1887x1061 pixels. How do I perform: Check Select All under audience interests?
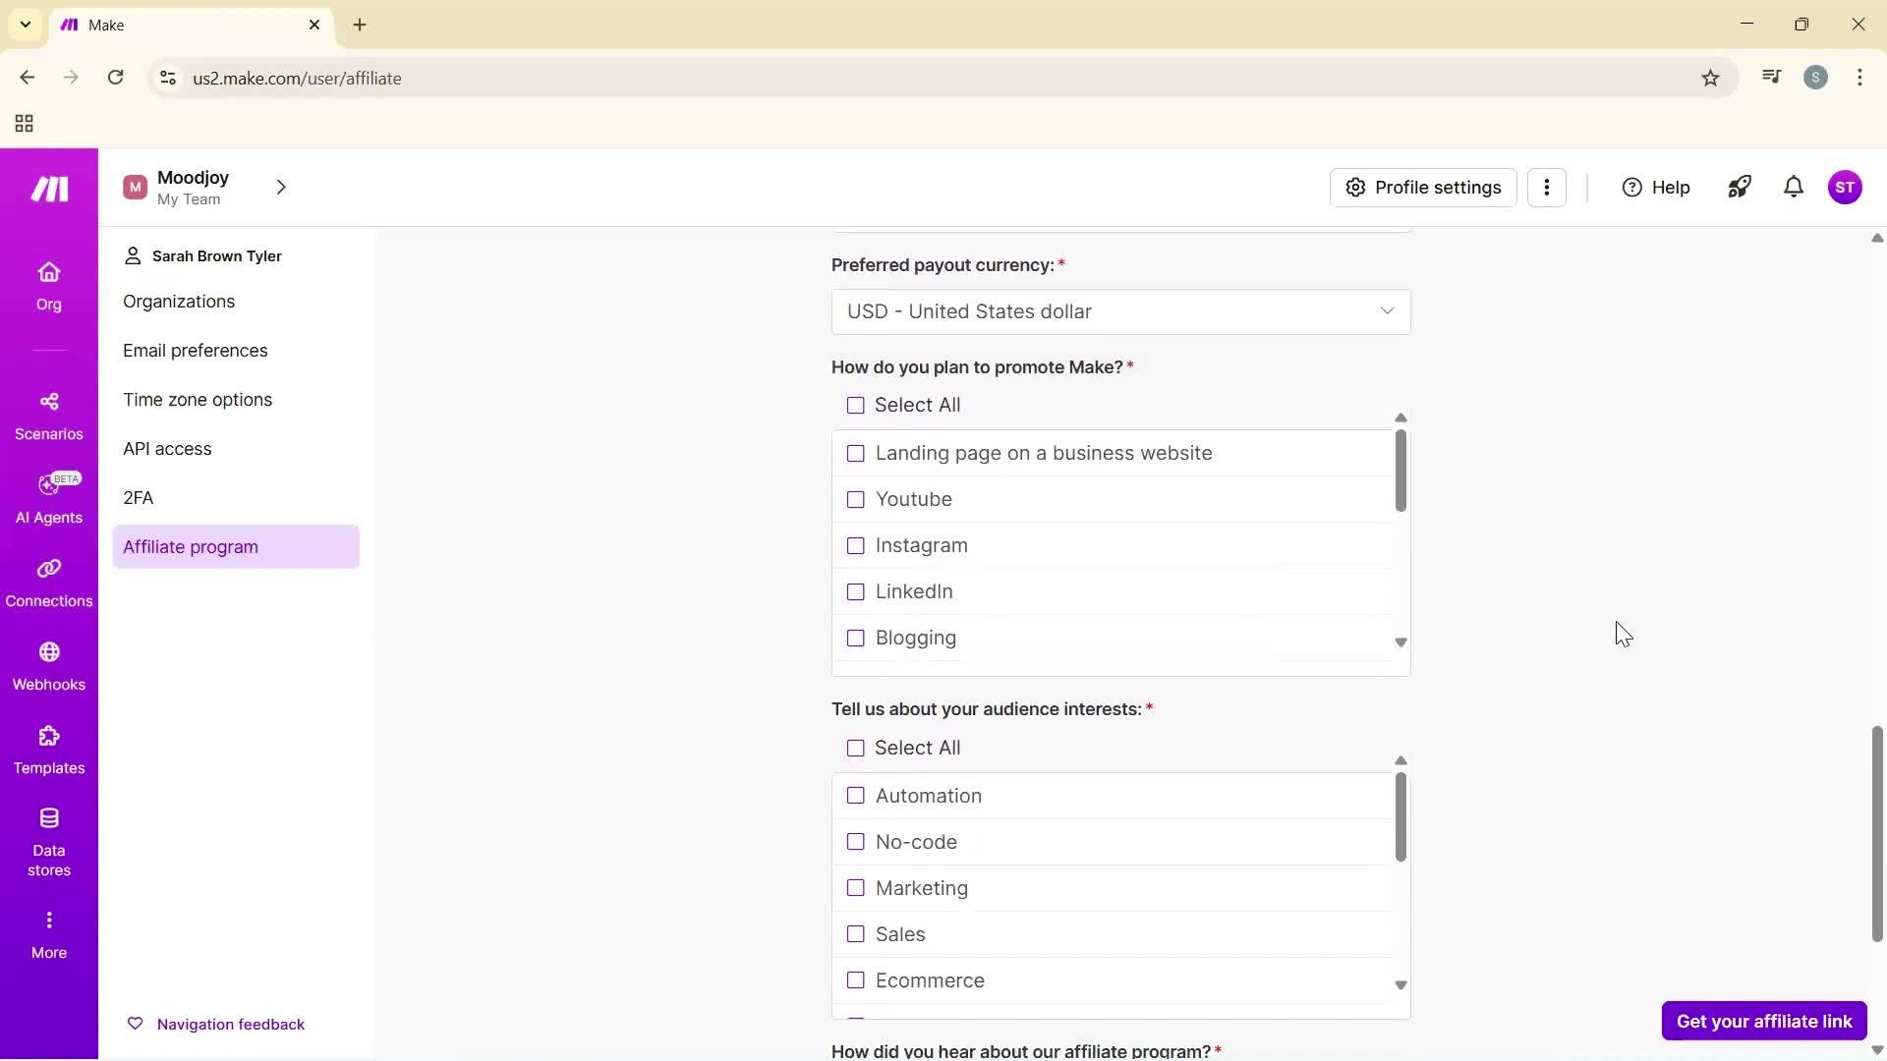[x=854, y=748]
